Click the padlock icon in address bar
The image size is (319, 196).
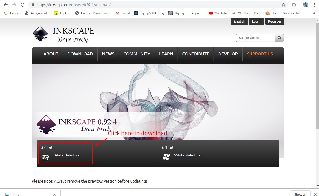point(33,5)
